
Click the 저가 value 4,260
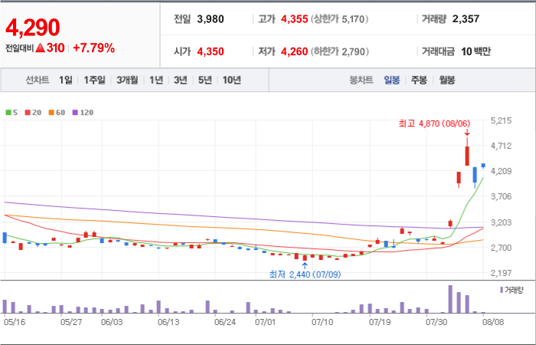click(294, 51)
